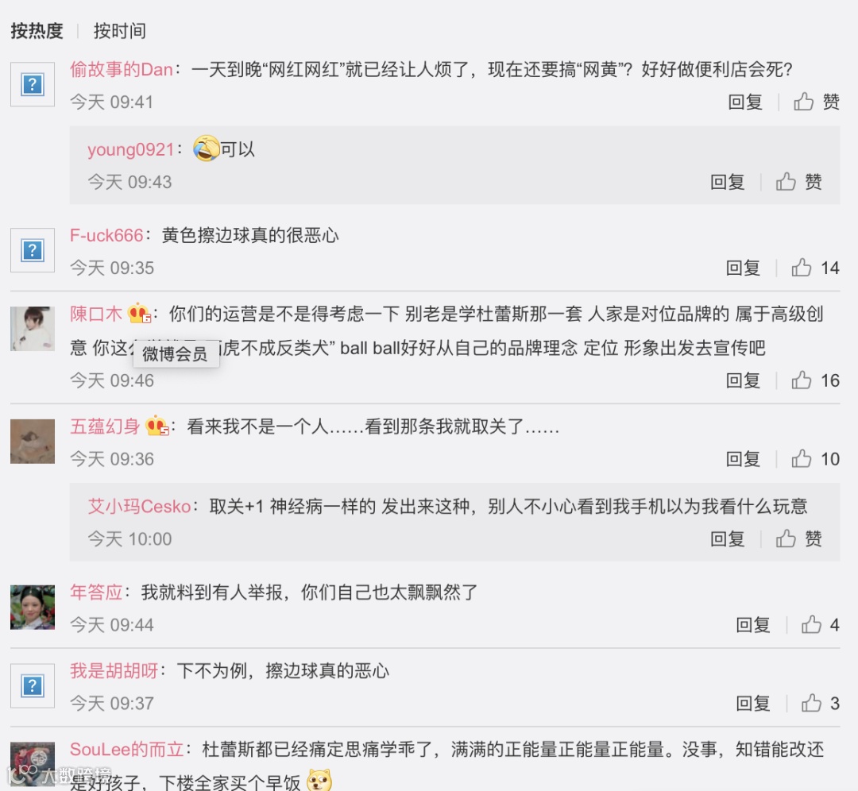The height and width of the screenshot is (791, 858).
Task: Thumbs-up 年答应's comment with 4 likes
Action: (x=820, y=625)
